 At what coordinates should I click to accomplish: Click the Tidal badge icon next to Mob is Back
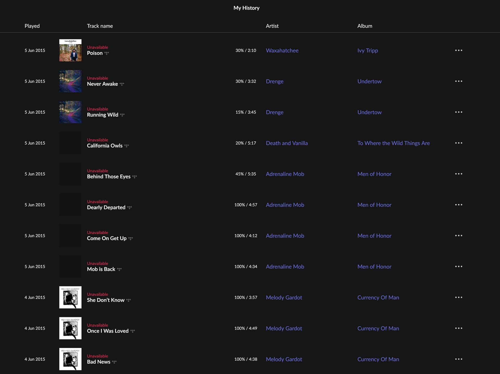tap(119, 269)
